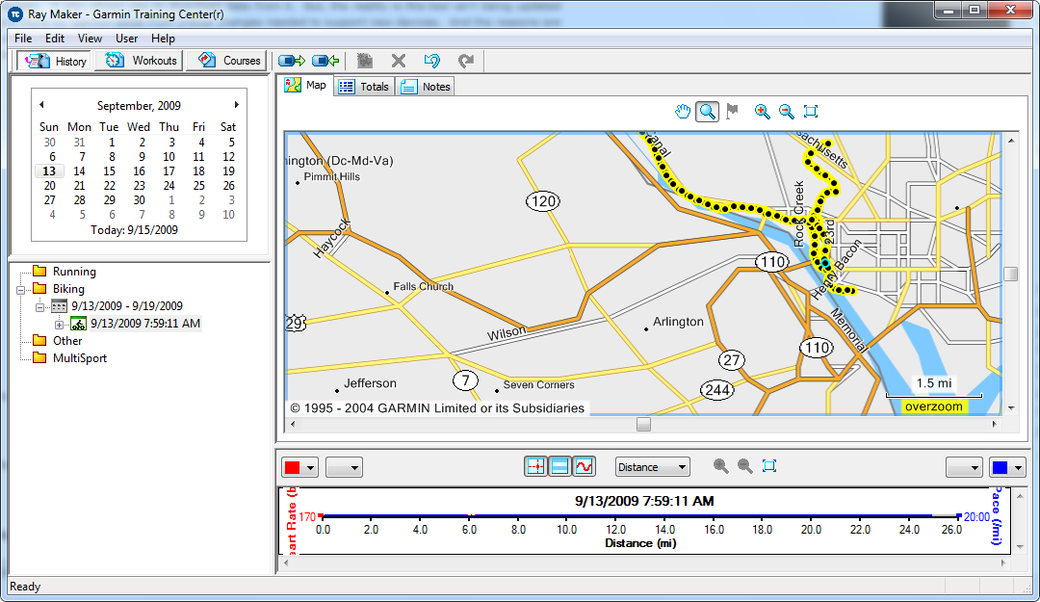Click the Workouts button

click(143, 61)
